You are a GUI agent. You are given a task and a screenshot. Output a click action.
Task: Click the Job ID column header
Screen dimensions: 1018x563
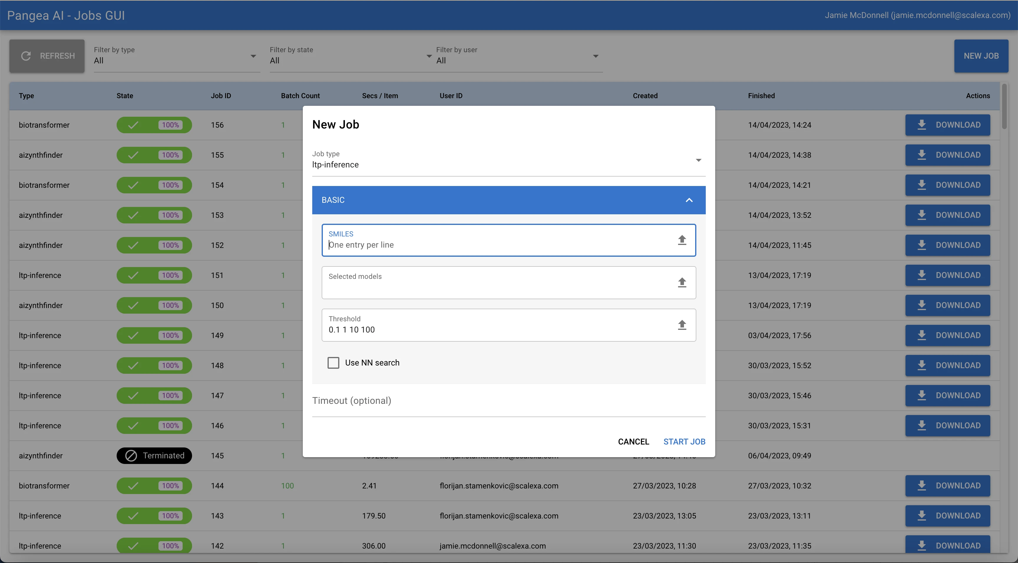point(221,96)
